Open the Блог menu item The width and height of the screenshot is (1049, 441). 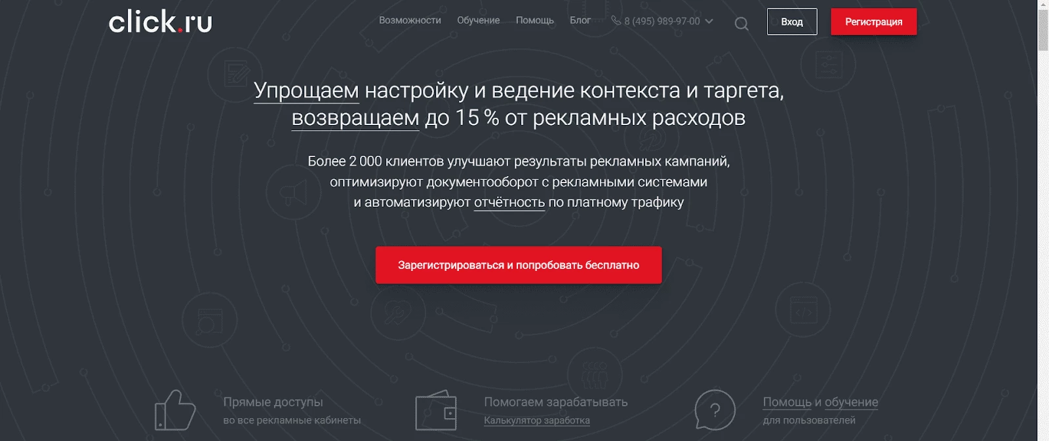pyautogui.click(x=580, y=20)
